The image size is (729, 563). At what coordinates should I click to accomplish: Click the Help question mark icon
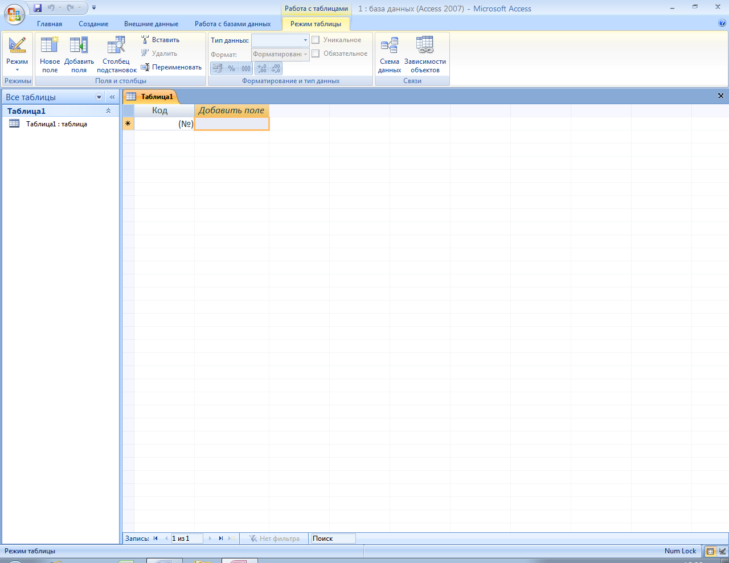tap(723, 23)
